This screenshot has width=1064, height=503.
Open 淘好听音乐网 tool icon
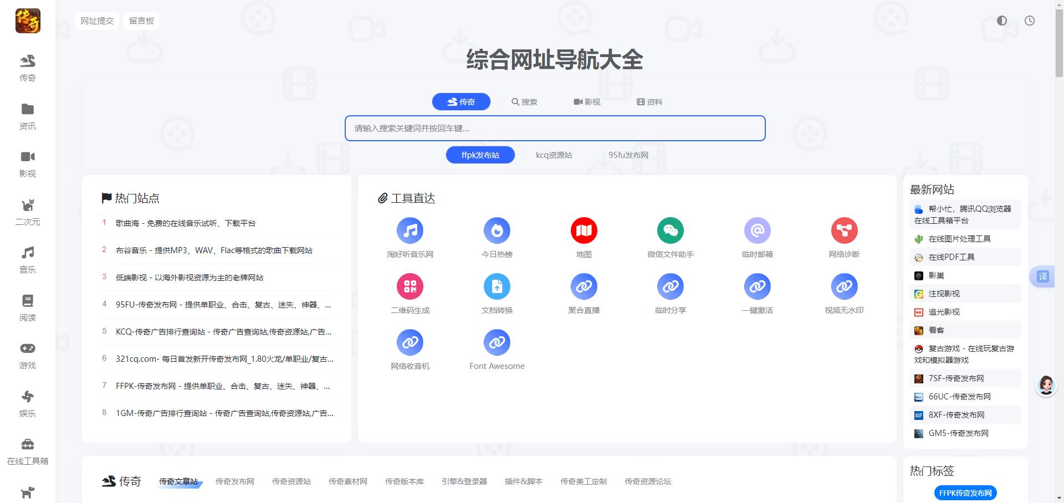point(410,230)
